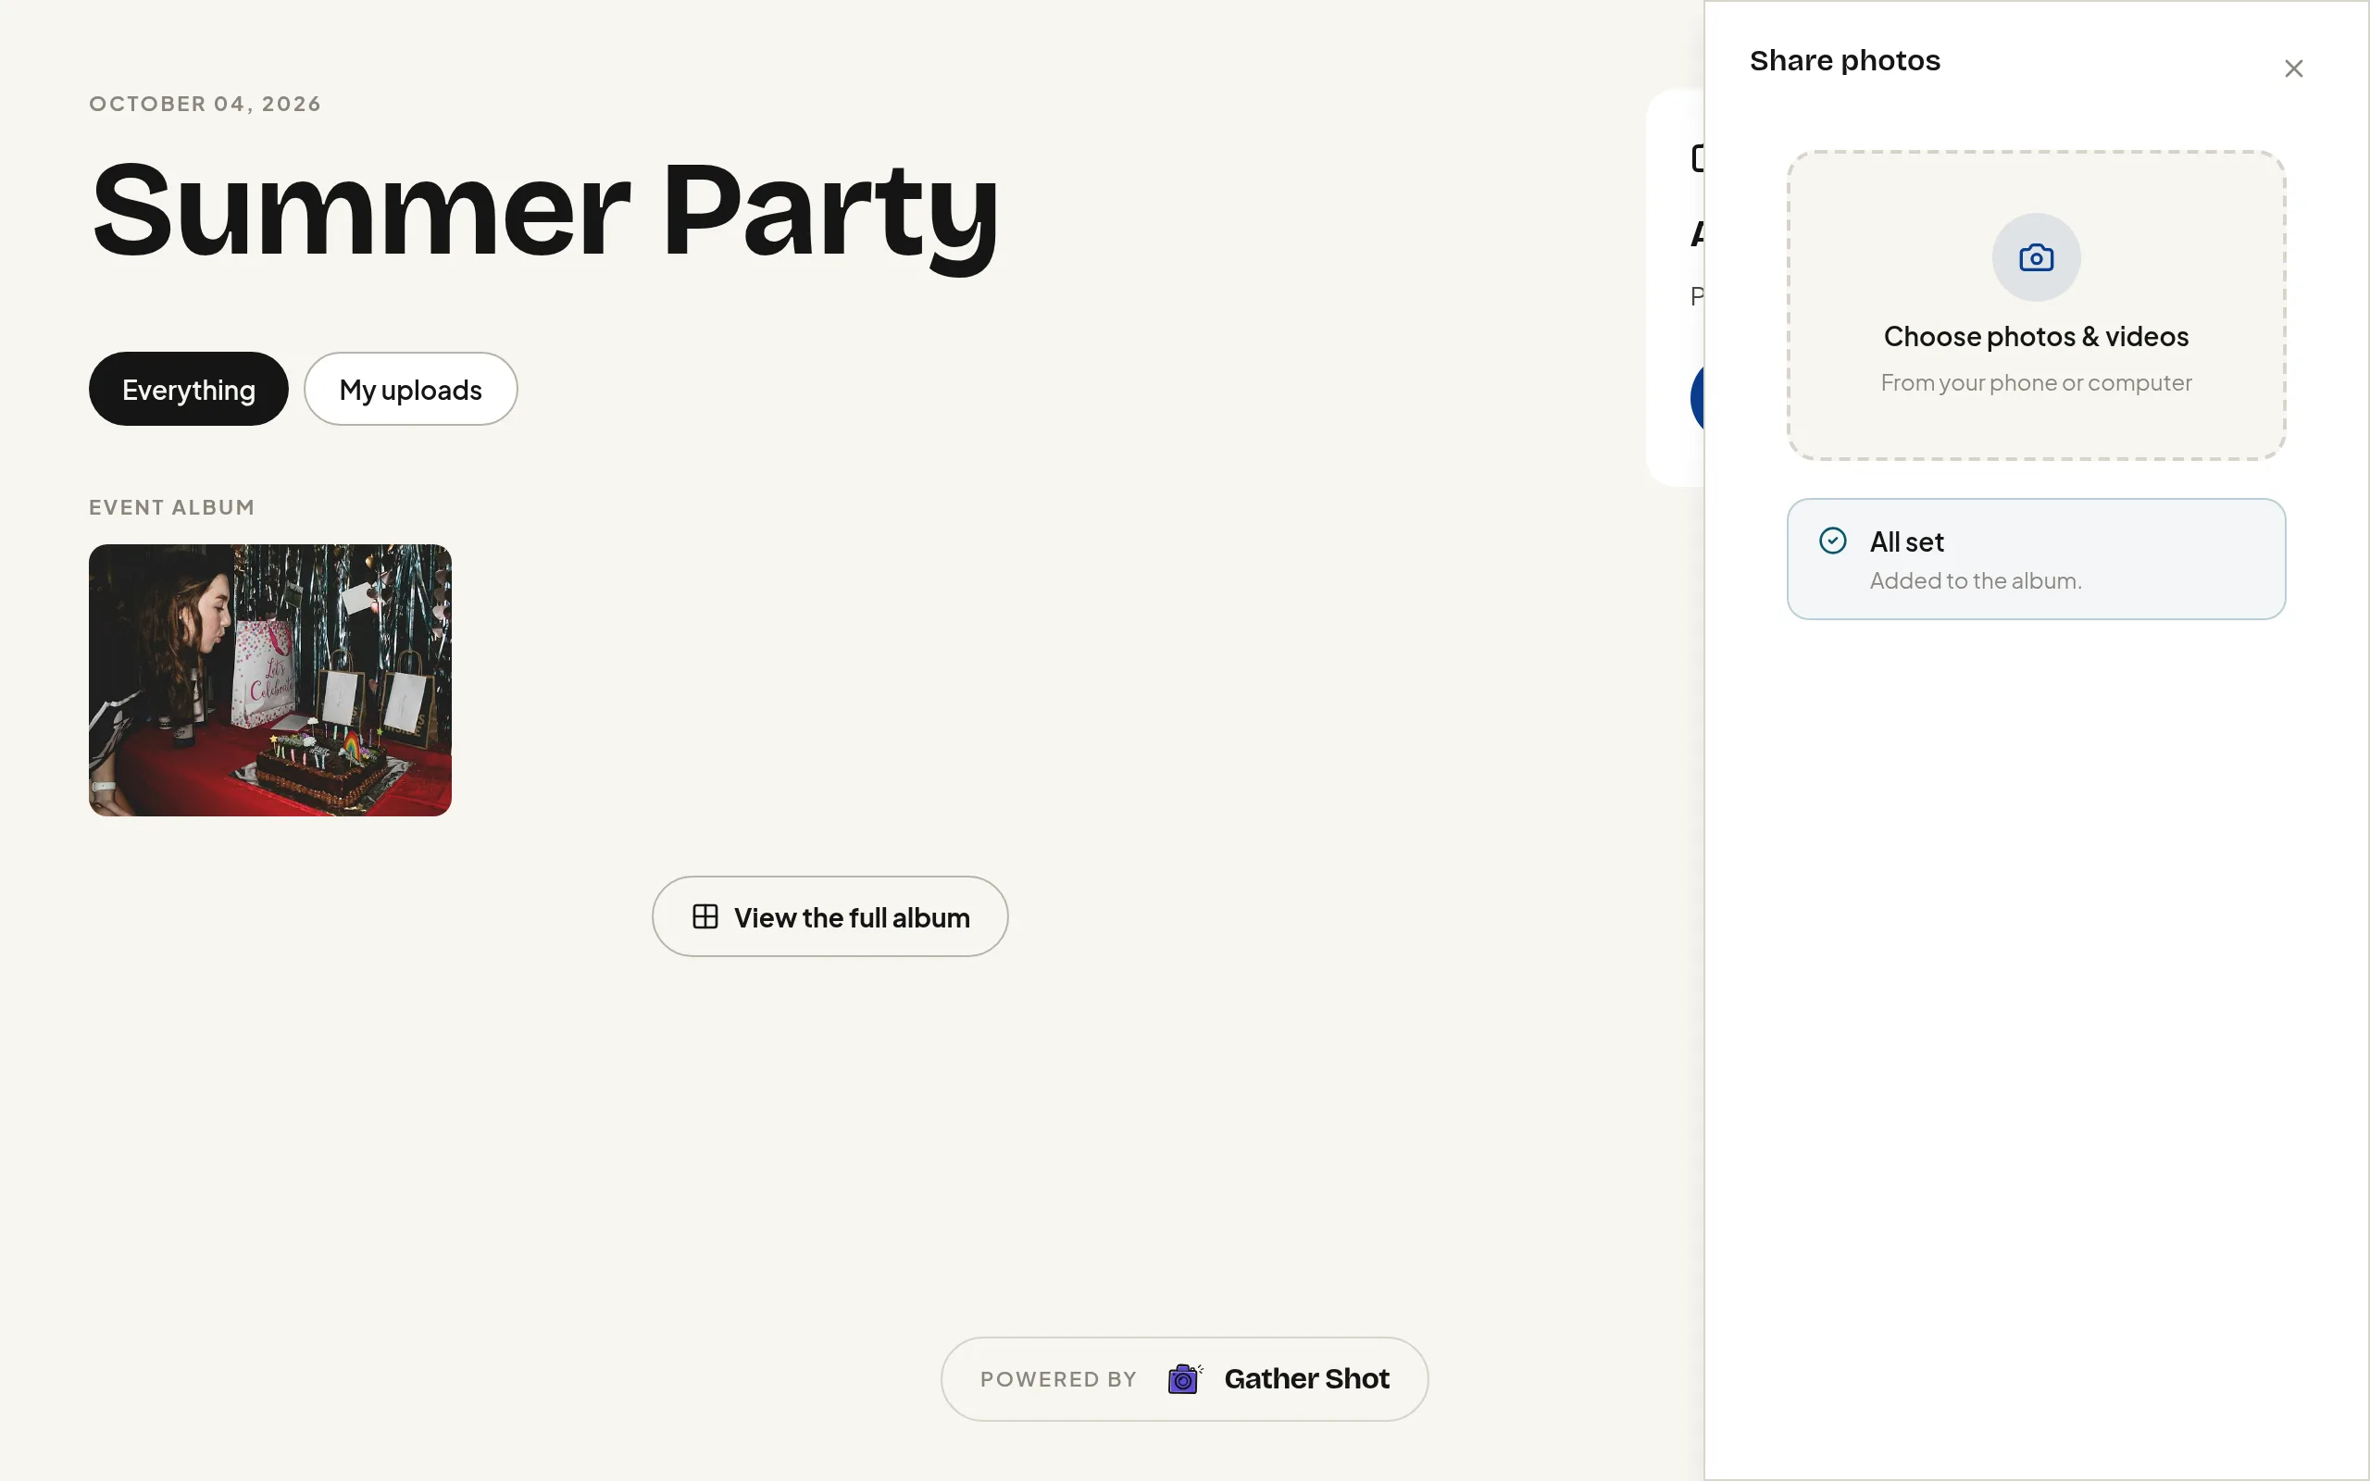Open the birthday cake photo thumbnail
Viewport: 2370px width, 1481px height.
click(270, 679)
